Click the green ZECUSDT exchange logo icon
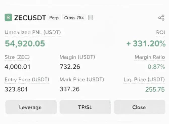Image resolution: width=169 pixels, height=124 pixels. (x=8, y=18)
